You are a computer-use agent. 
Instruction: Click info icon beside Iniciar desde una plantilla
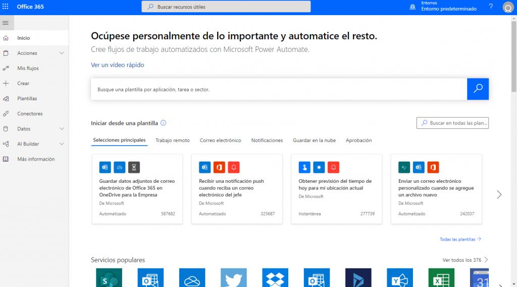[163, 123]
